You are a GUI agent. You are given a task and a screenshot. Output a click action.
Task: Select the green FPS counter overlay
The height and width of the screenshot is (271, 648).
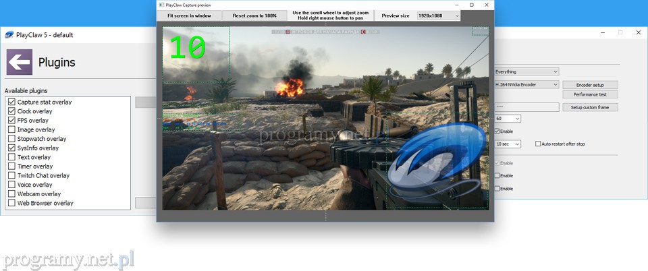click(x=187, y=47)
